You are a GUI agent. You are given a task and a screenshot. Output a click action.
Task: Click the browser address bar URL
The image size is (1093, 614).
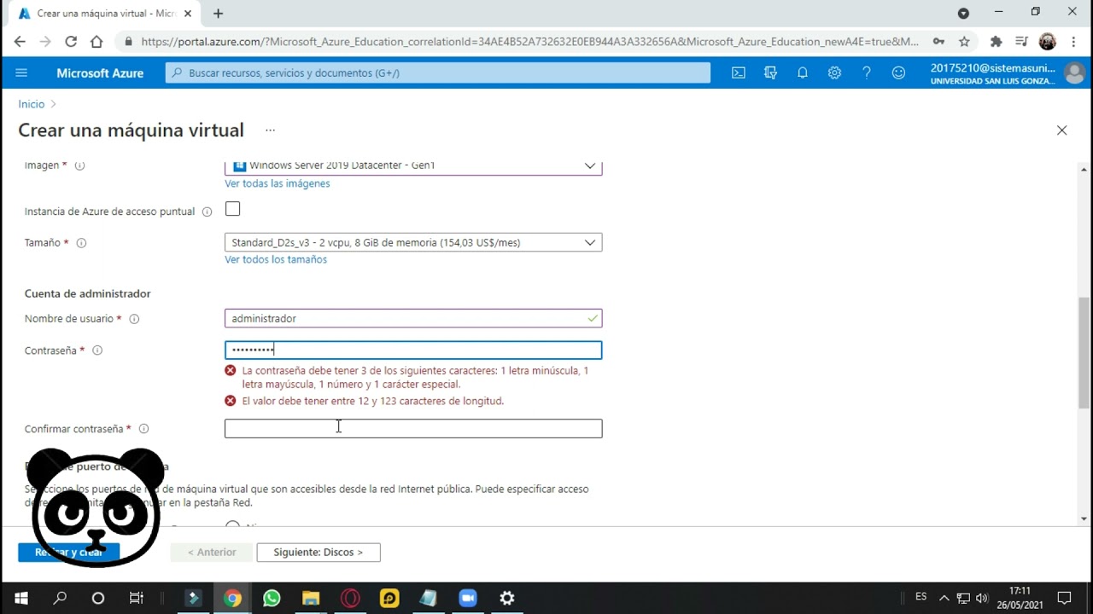(x=529, y=41)
